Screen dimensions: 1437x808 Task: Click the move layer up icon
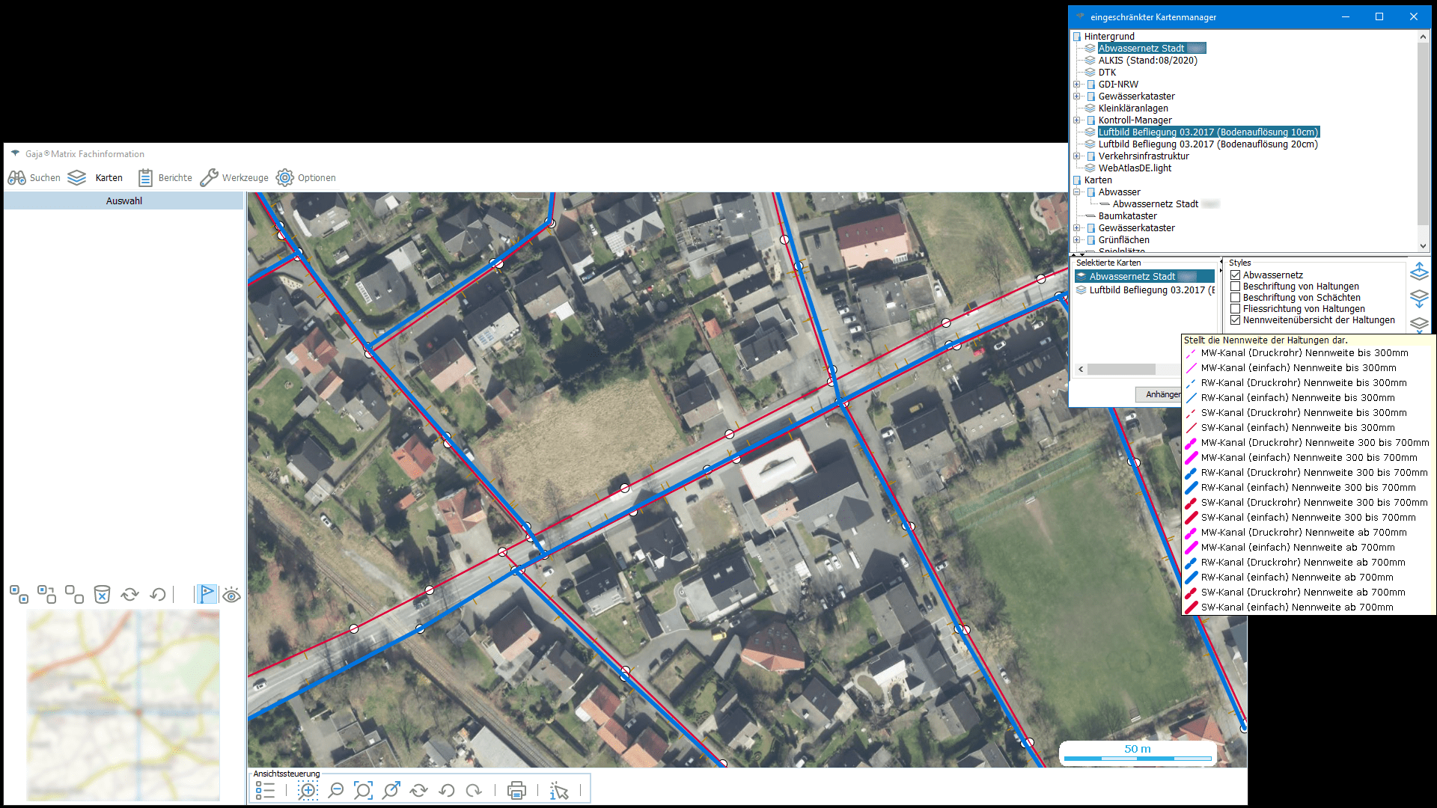pos(1419,272)
